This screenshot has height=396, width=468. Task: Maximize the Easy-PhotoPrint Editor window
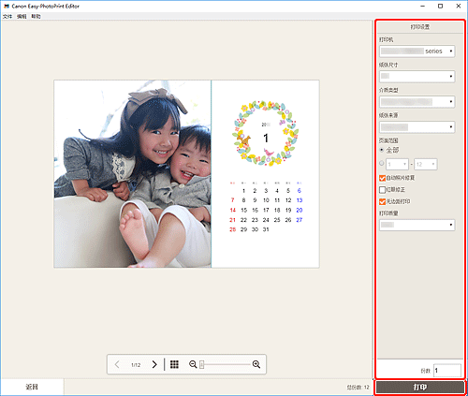[x=440, y=6]
